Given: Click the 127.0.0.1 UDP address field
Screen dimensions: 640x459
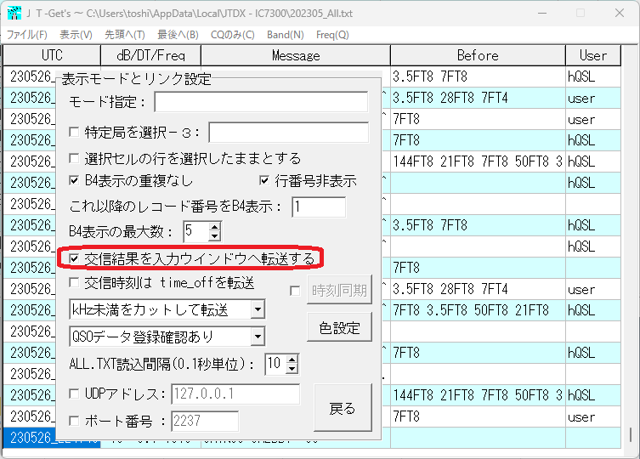Looking at the screenshot, I should pos(235,394).
